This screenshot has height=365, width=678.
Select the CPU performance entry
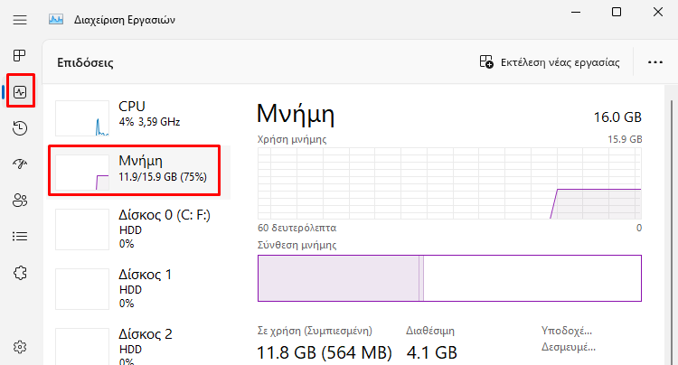tap(139, 117)
